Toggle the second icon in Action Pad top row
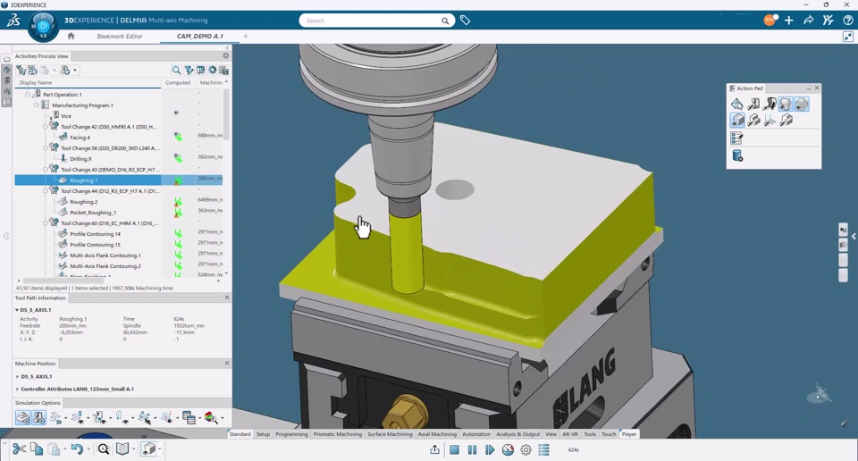This screenshot has height=461, width=858. pyautogui.click(x=753, y=104)
